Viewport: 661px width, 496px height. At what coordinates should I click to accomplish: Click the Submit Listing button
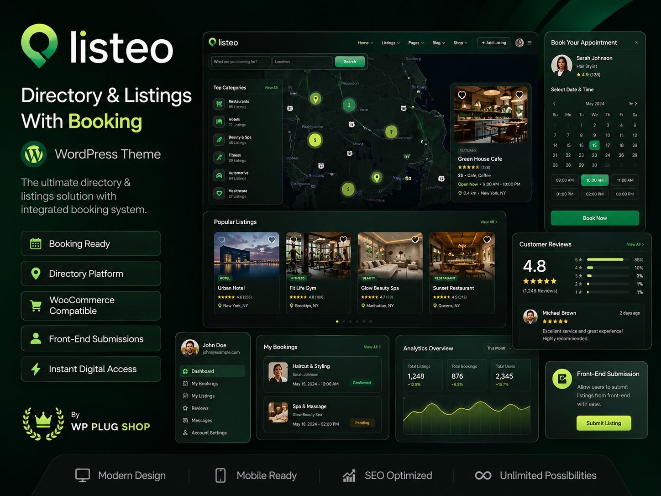[x=603, y=423]
